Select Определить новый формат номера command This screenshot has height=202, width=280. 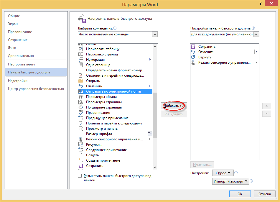[115, 70]
